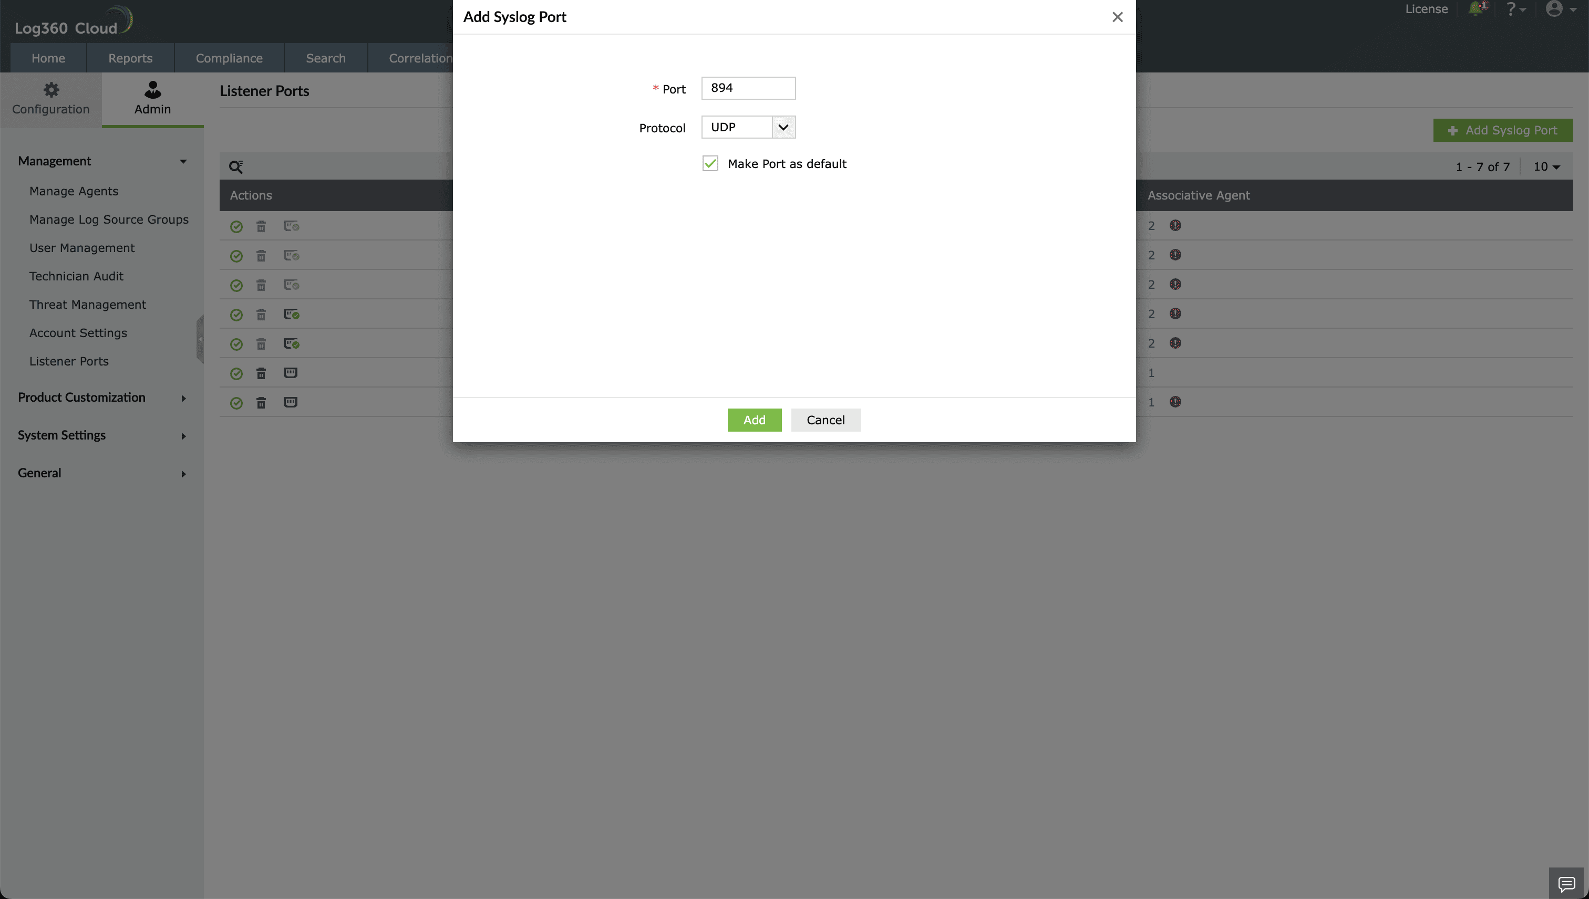This screenshot has height=899, width=1589.
Task: Click the table search icon
Action: click(x=235, y=166)
